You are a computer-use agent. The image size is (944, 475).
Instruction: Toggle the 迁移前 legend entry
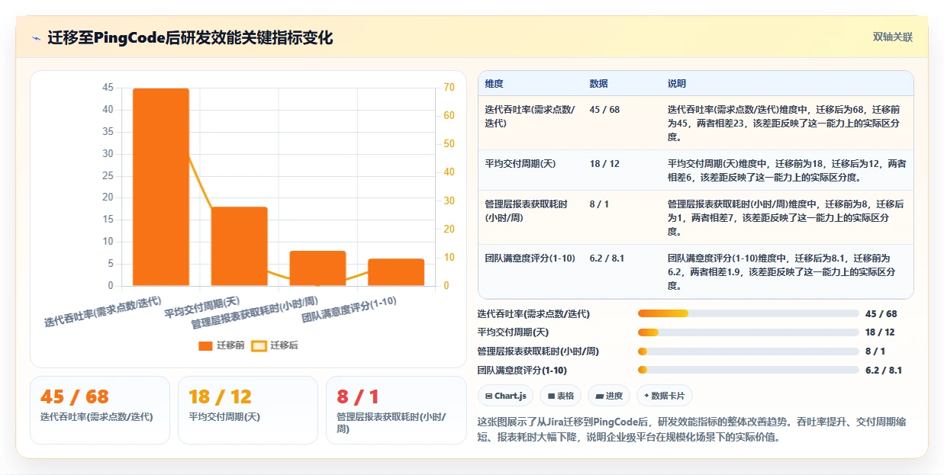pyautogui.click(x=222, y=345)
